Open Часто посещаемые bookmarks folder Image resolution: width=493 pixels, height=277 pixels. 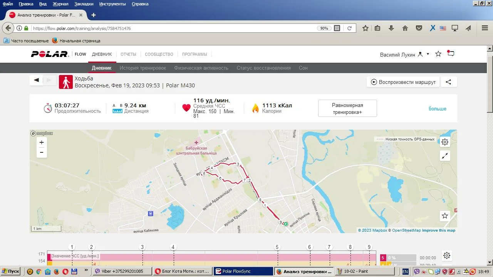(26, 40)
